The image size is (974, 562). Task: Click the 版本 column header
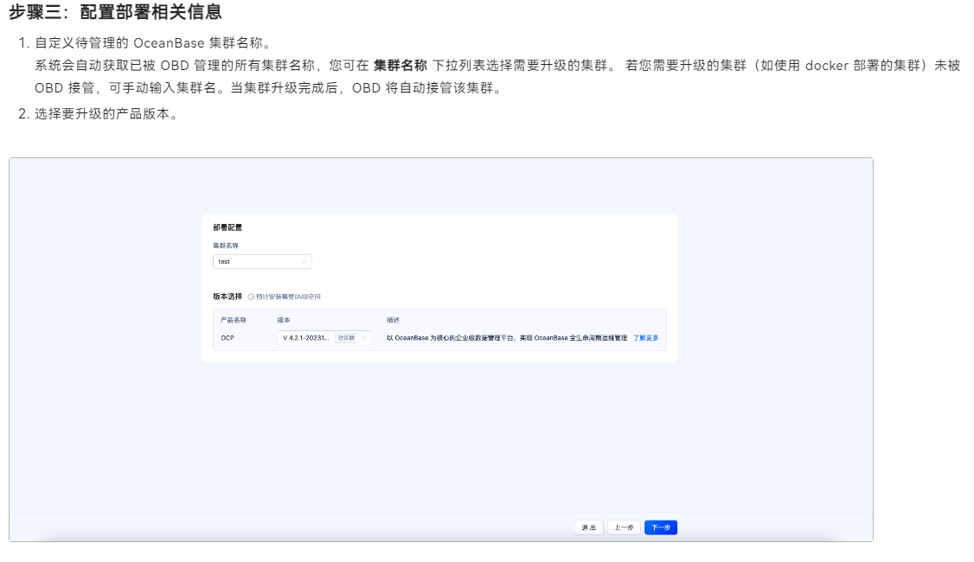pos(284,320)
